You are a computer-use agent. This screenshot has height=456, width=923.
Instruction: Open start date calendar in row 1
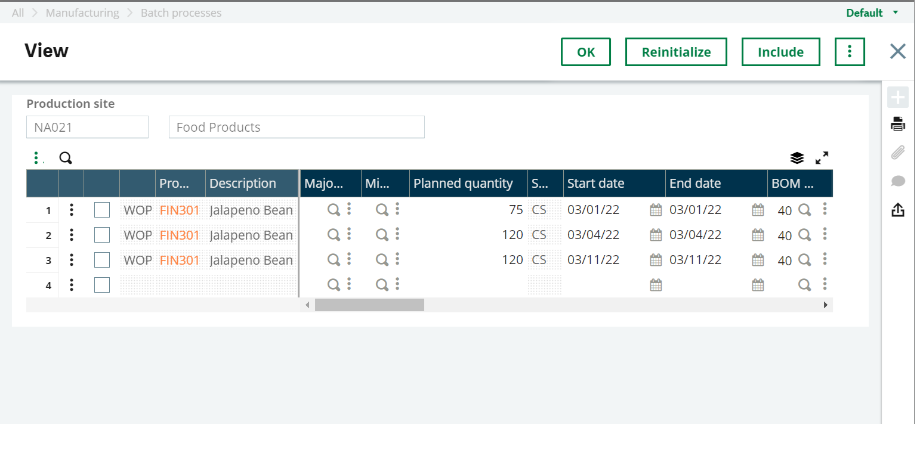click(656, 210)
